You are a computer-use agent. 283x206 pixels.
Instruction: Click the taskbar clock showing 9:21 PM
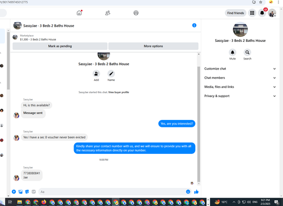tap(265, 202)
